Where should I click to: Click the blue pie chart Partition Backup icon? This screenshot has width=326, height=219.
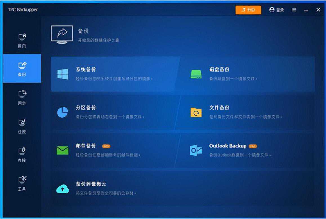tap(62, 112)
